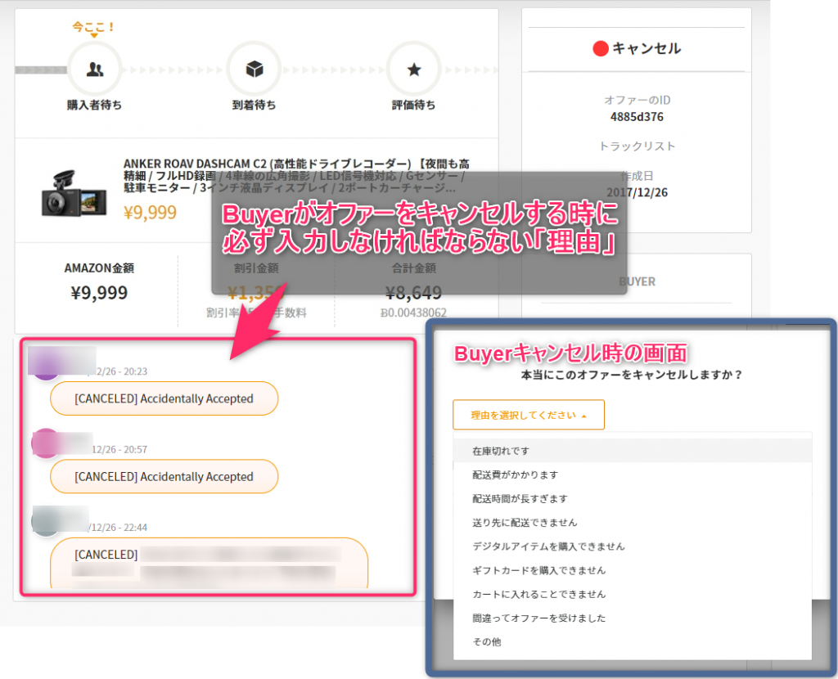Viewport: 838px width, 679px height.
Task: Click the 到着待ち package box icon
Action: coord(254,70)
